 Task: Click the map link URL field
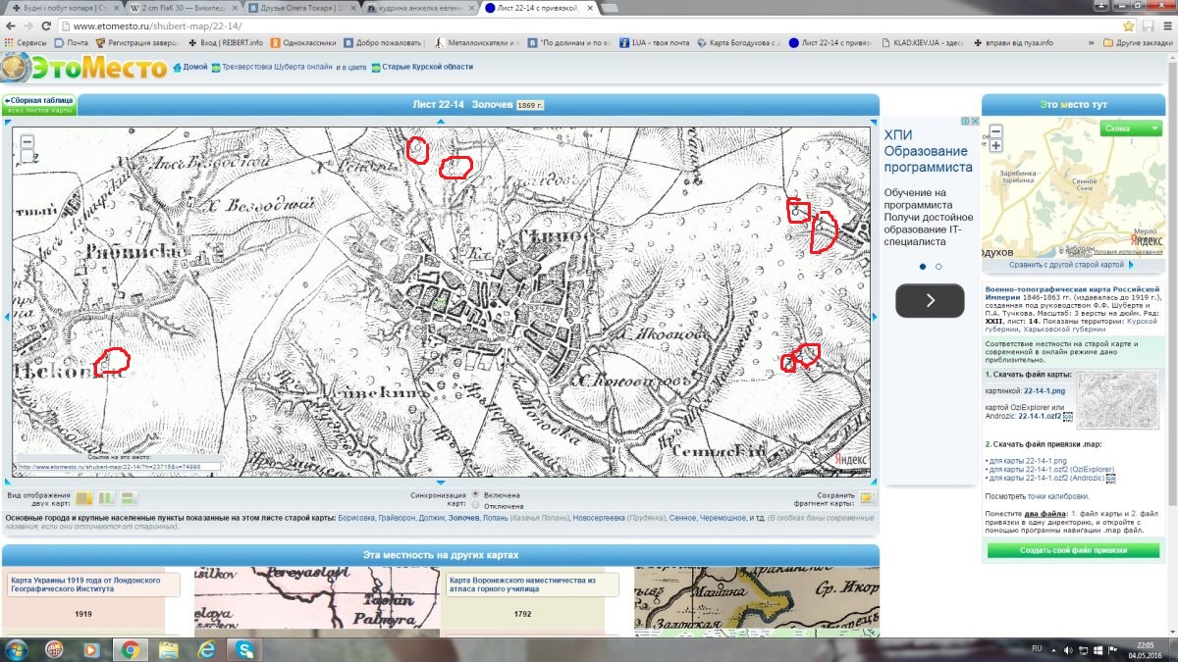(118, 467)
